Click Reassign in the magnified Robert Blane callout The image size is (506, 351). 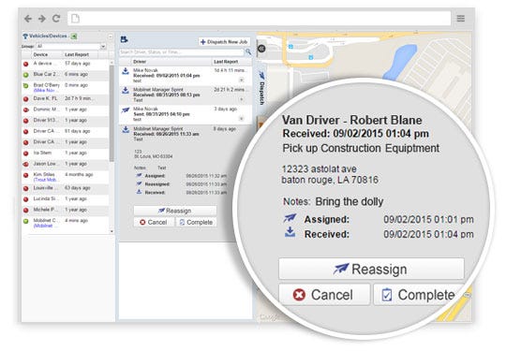(x=371, y=269)
